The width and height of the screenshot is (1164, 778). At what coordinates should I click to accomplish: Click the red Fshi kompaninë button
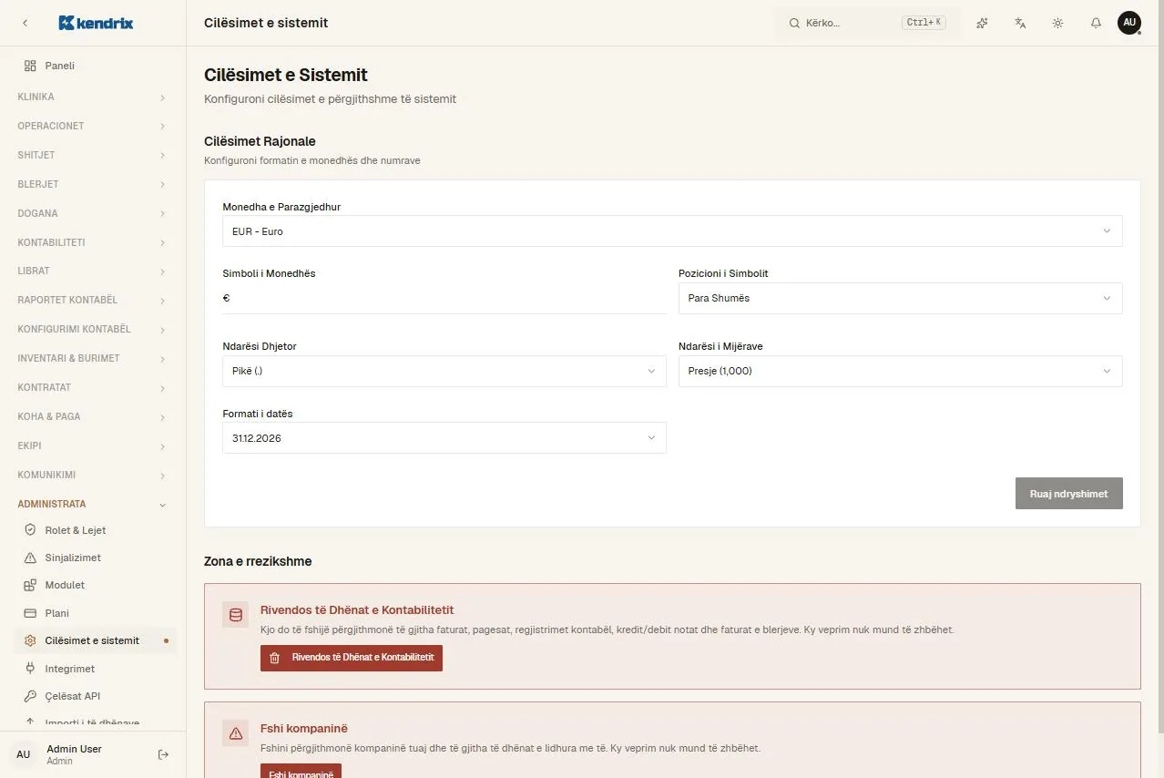tap(301, 772)
